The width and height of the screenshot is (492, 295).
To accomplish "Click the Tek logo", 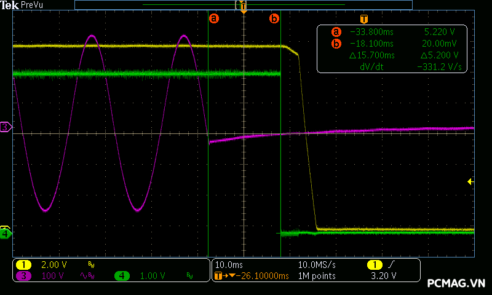I will pos(10,5).
